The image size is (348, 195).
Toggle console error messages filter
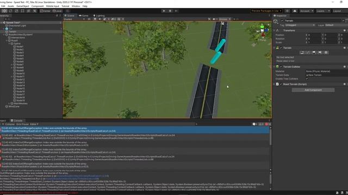pyautogui.click(x=268, y=124)
